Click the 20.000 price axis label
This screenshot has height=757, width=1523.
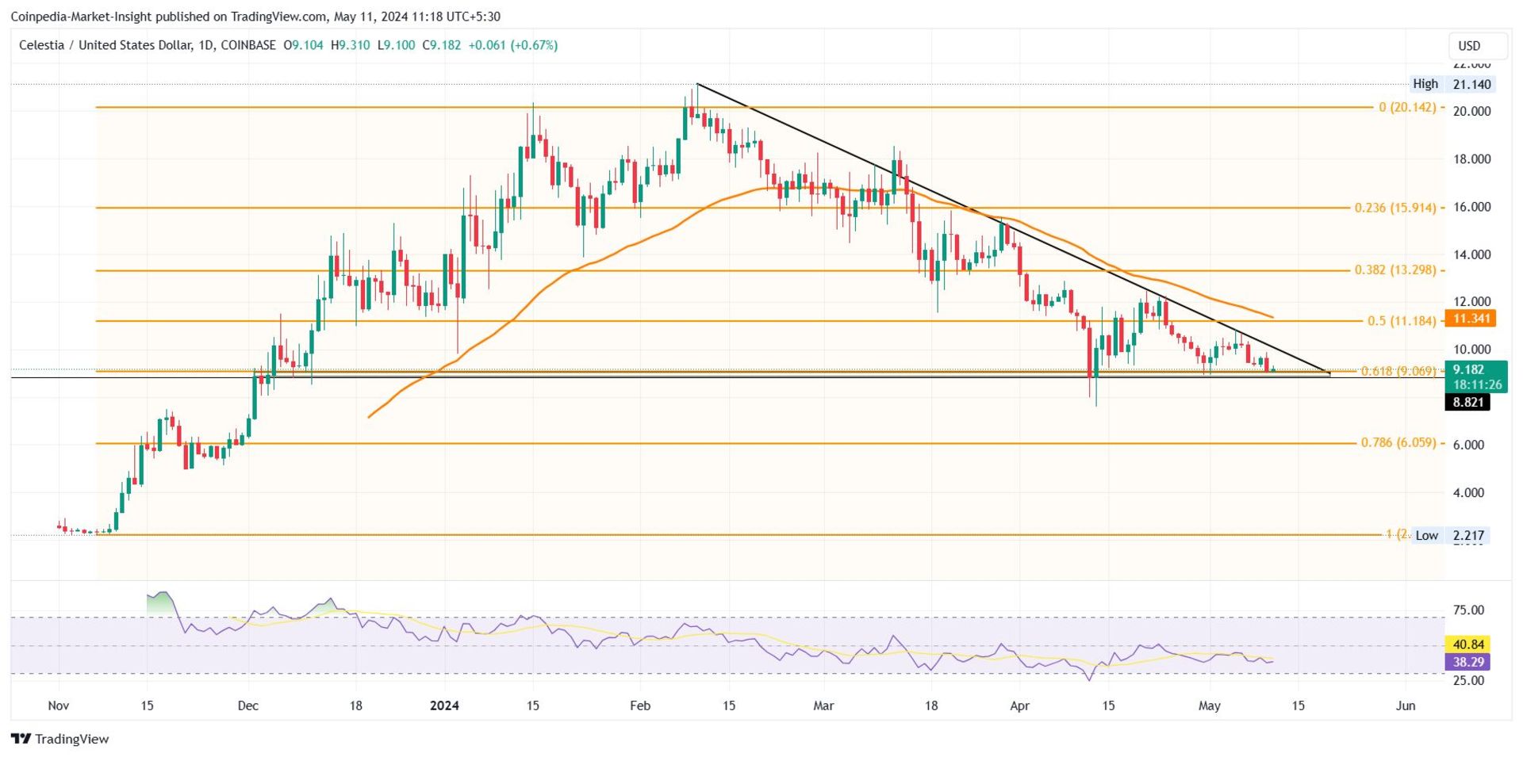[1471, 111]
